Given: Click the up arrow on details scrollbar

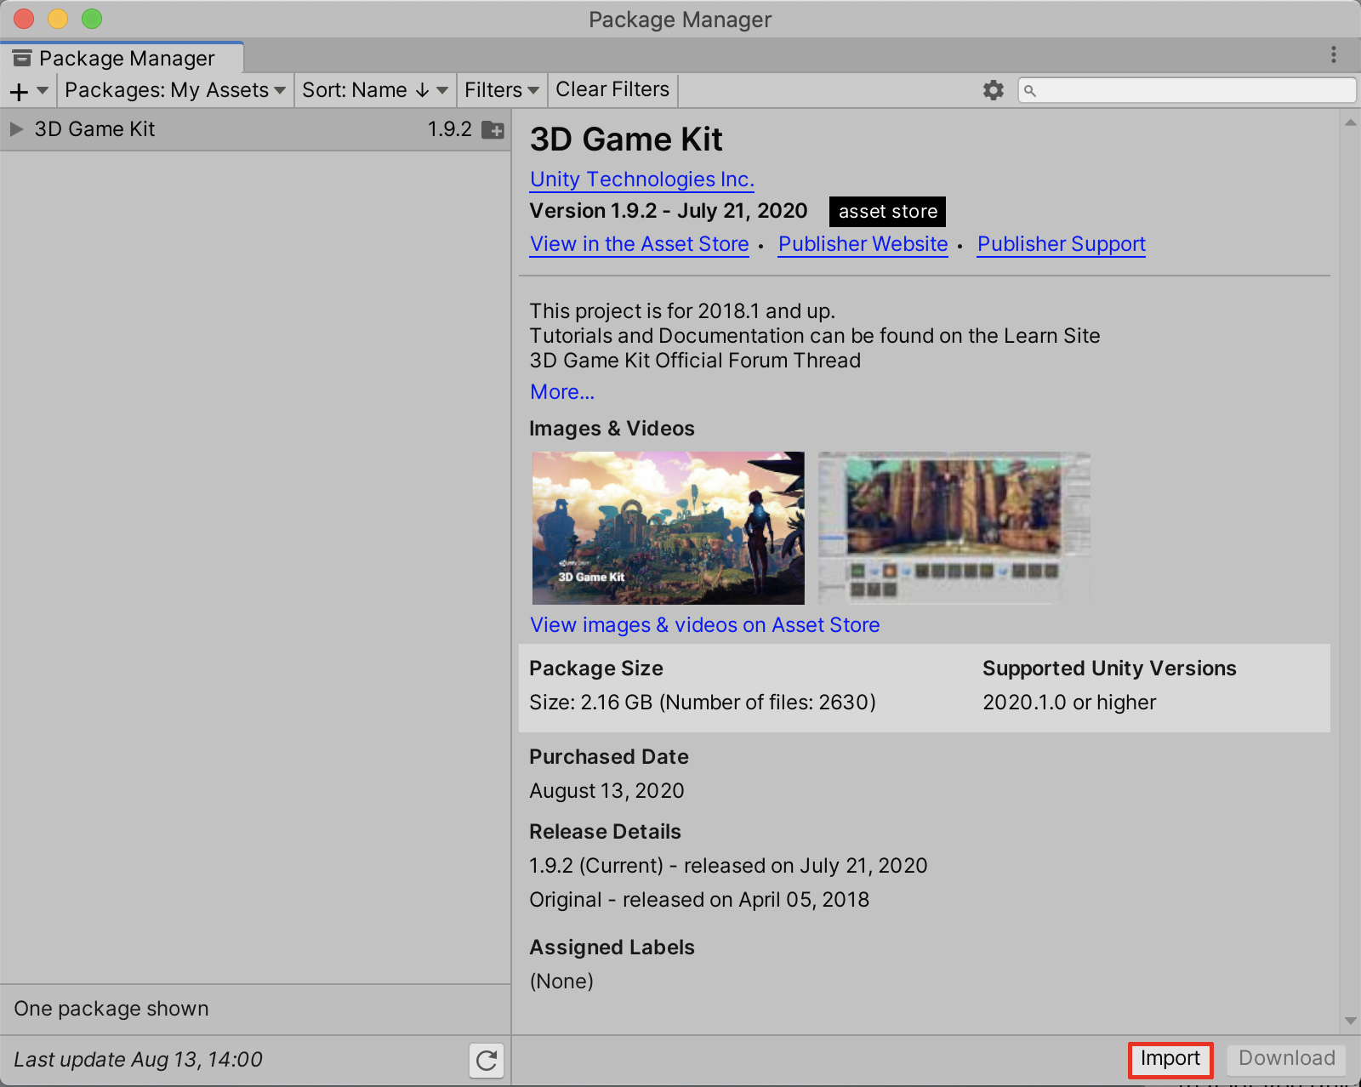Looking at the screenshot, I should click(1350, 123).
